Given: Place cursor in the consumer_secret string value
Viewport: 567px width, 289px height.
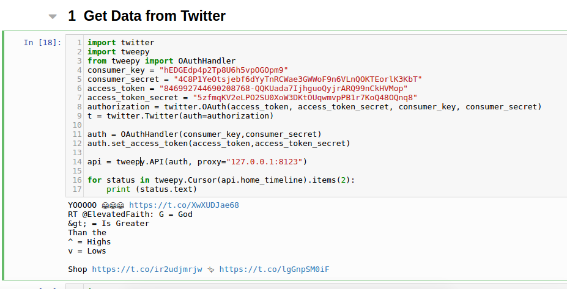Looking at the screenshot, I should point(298,79).
